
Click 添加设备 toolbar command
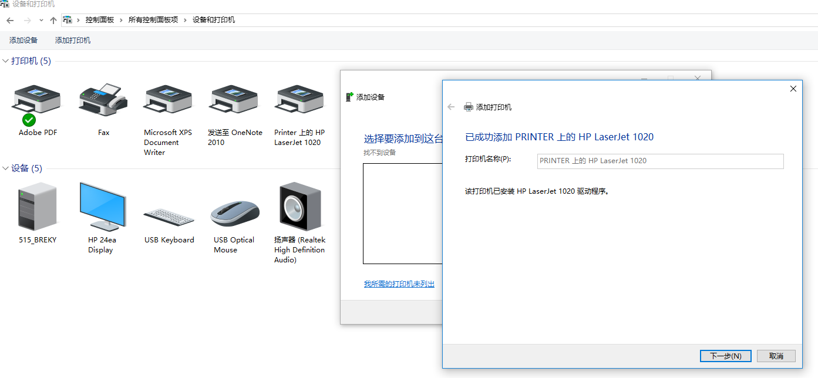point(23,41)
